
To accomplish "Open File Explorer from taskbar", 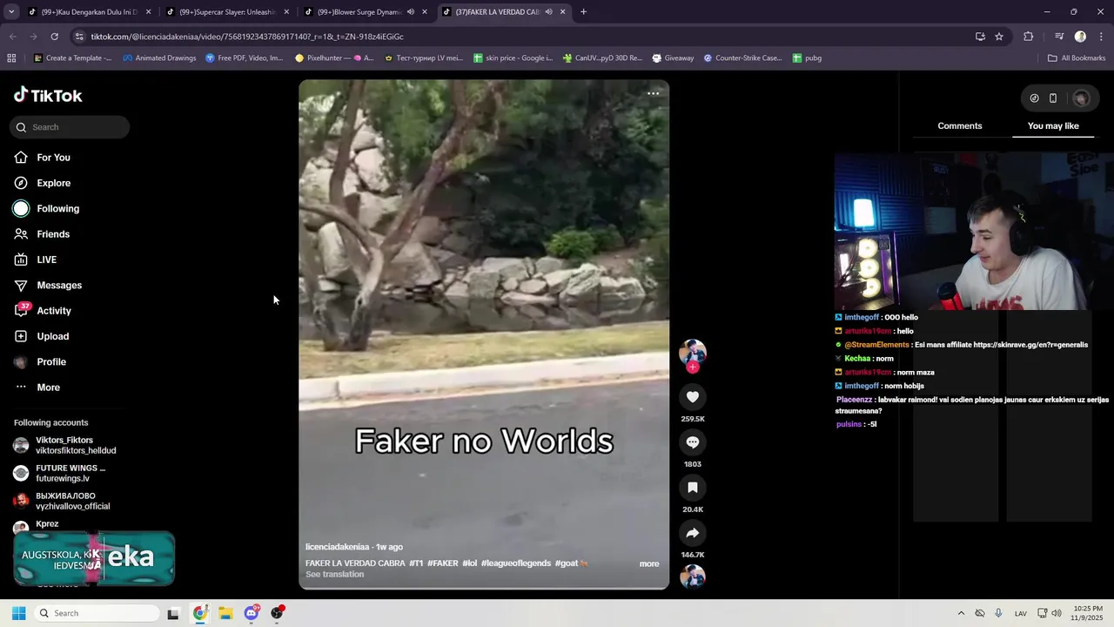I will coord(225,613).
